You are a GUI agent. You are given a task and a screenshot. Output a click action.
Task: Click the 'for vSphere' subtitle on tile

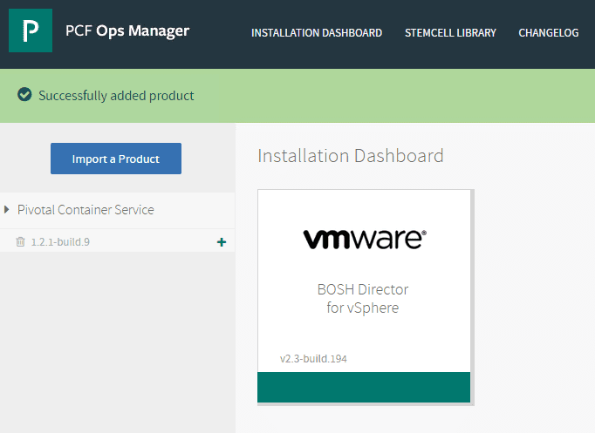tap(363, 308)
